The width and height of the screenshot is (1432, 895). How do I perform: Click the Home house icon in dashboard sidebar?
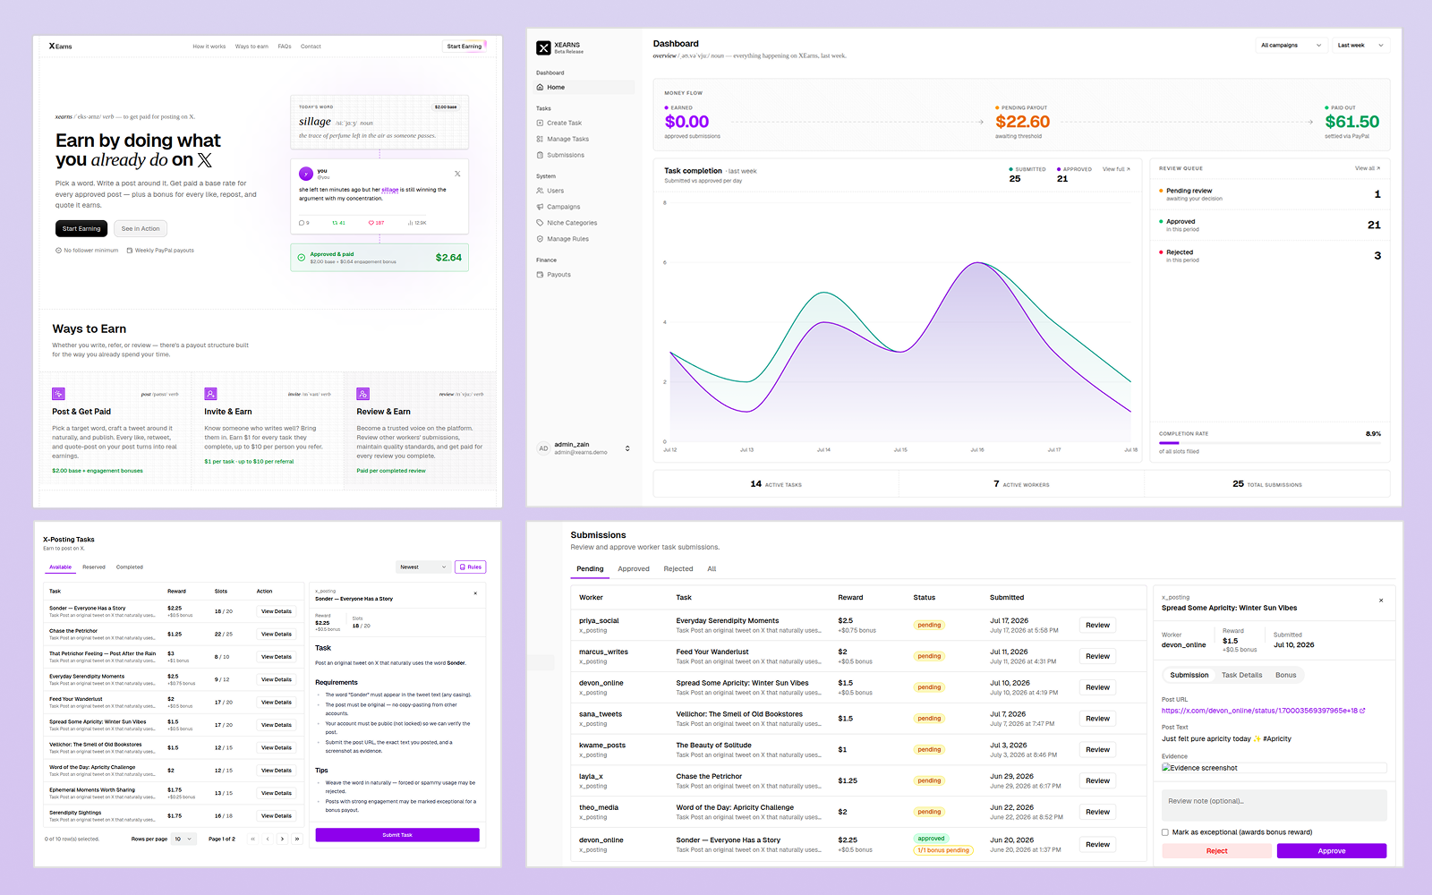coord(540,88)
